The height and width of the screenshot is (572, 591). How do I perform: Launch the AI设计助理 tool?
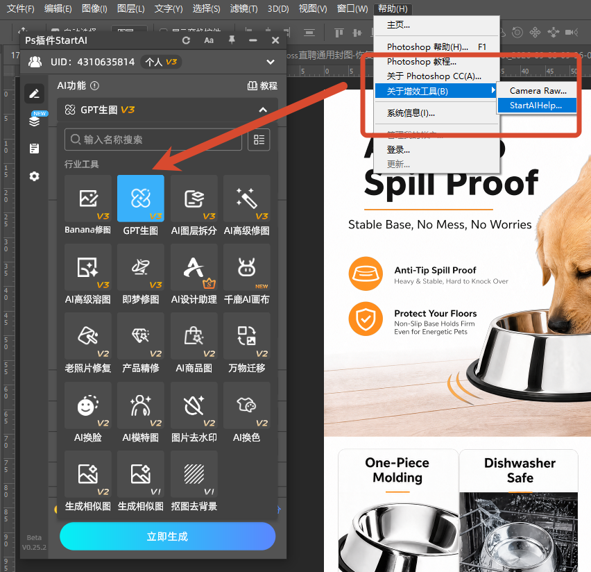point(194,267)
